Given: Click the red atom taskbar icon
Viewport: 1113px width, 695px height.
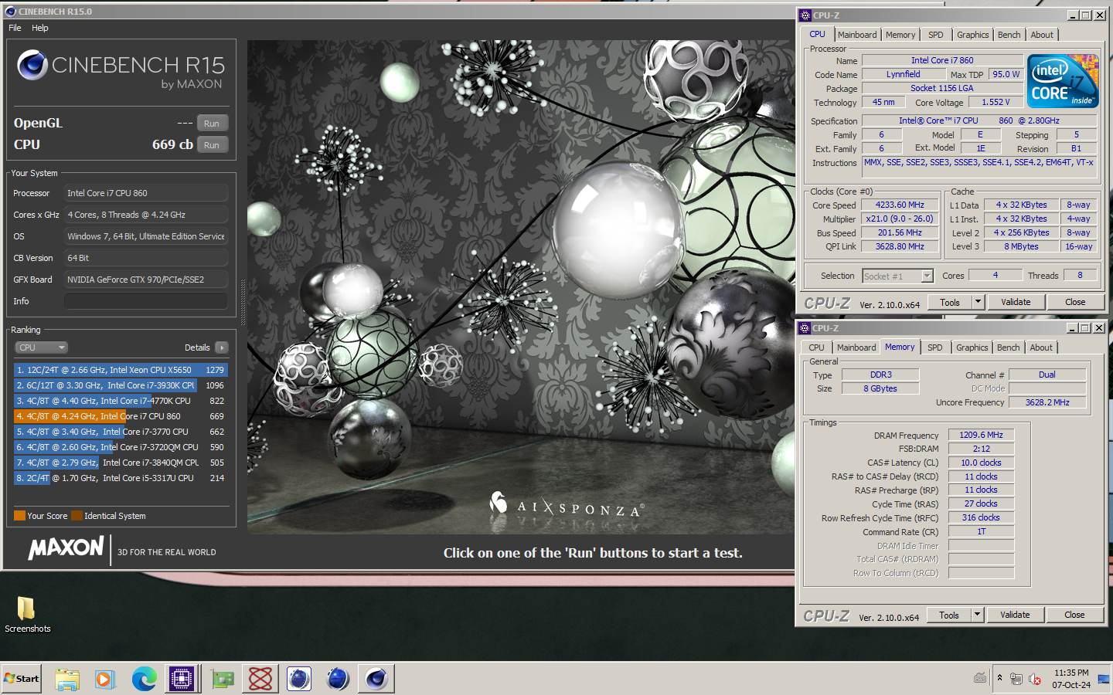Looking at the screenshot, I should click(260, 679).
